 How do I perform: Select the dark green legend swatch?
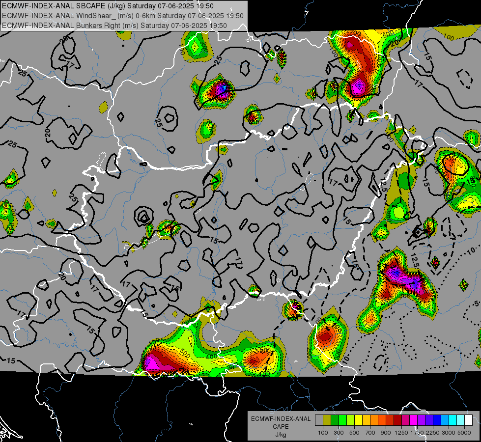click(335, 420)
